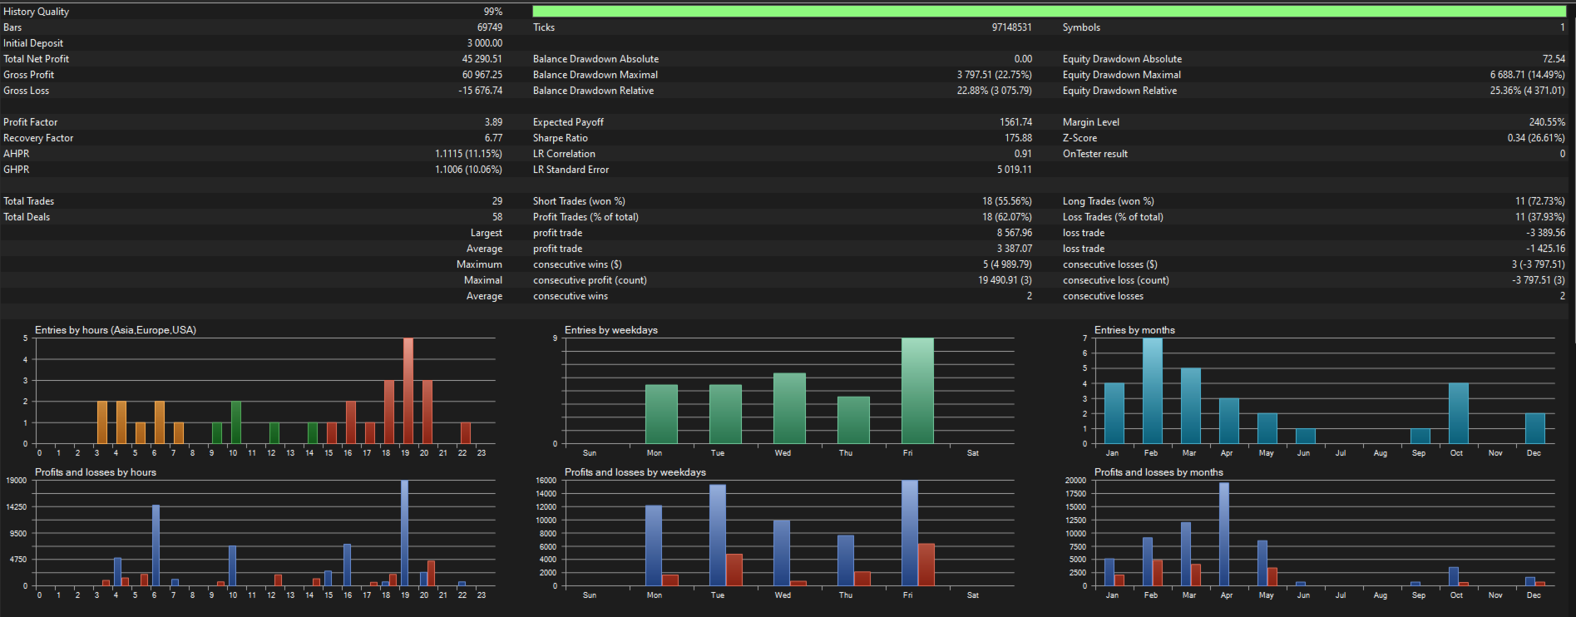Select Equity Drawdown Maximal value 6 688.71 (14.49%)
The image size is (1576, 617).
click(1528, 75)
